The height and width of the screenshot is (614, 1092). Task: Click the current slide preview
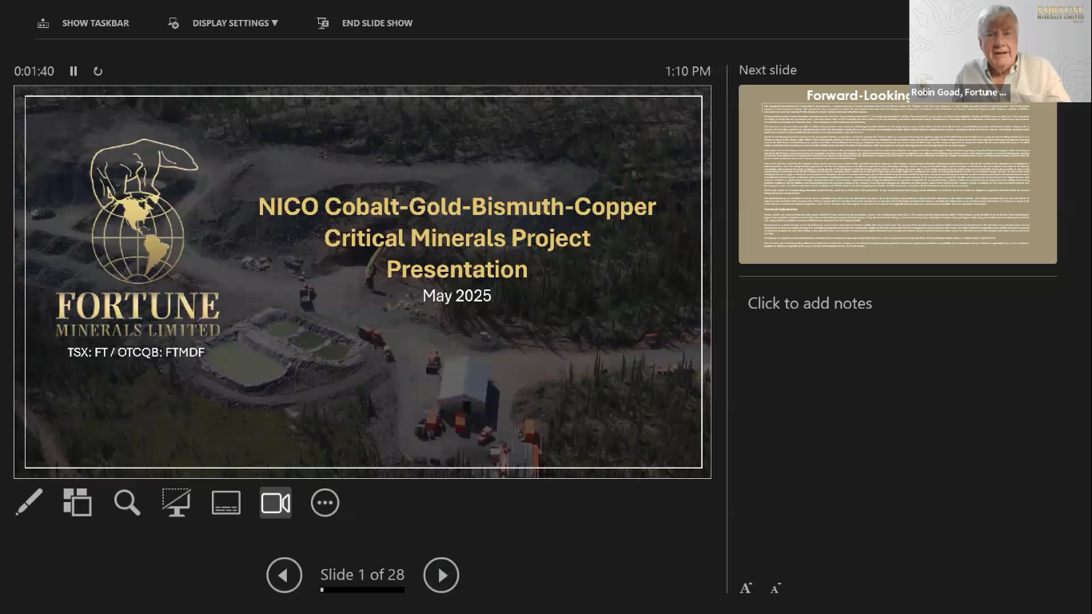(x=363, y=282)
